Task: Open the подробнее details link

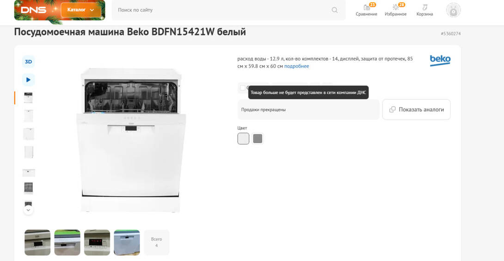Action: (296, 66)
